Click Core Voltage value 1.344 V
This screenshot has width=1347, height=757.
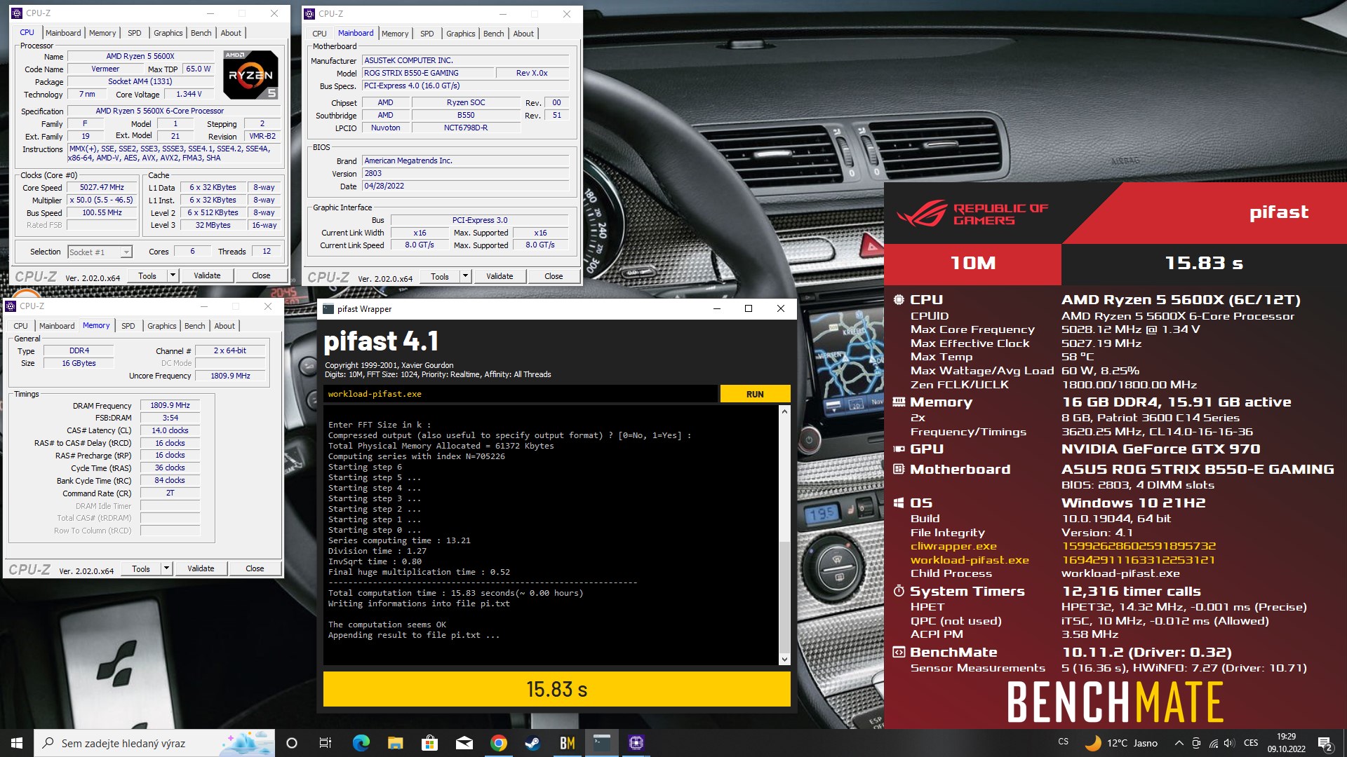coord(189,94)
